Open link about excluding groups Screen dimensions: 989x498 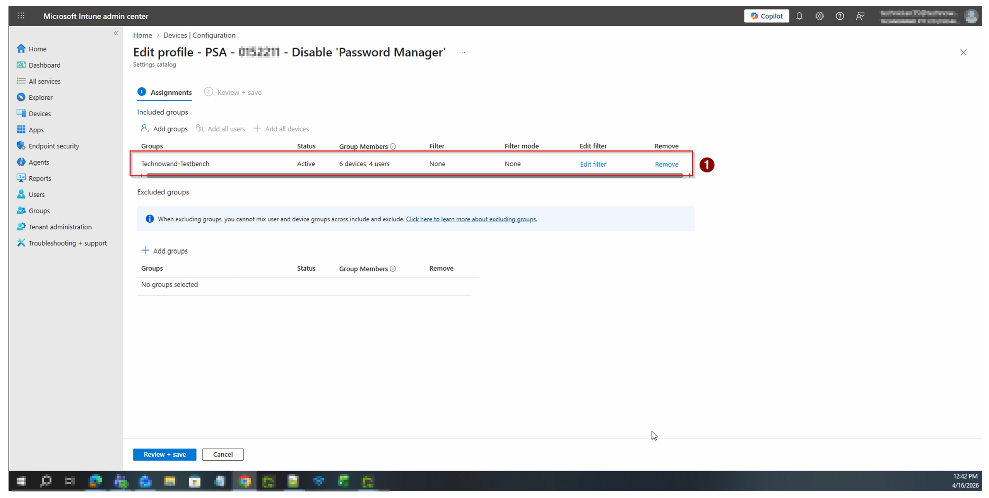[x=471, y=219]
